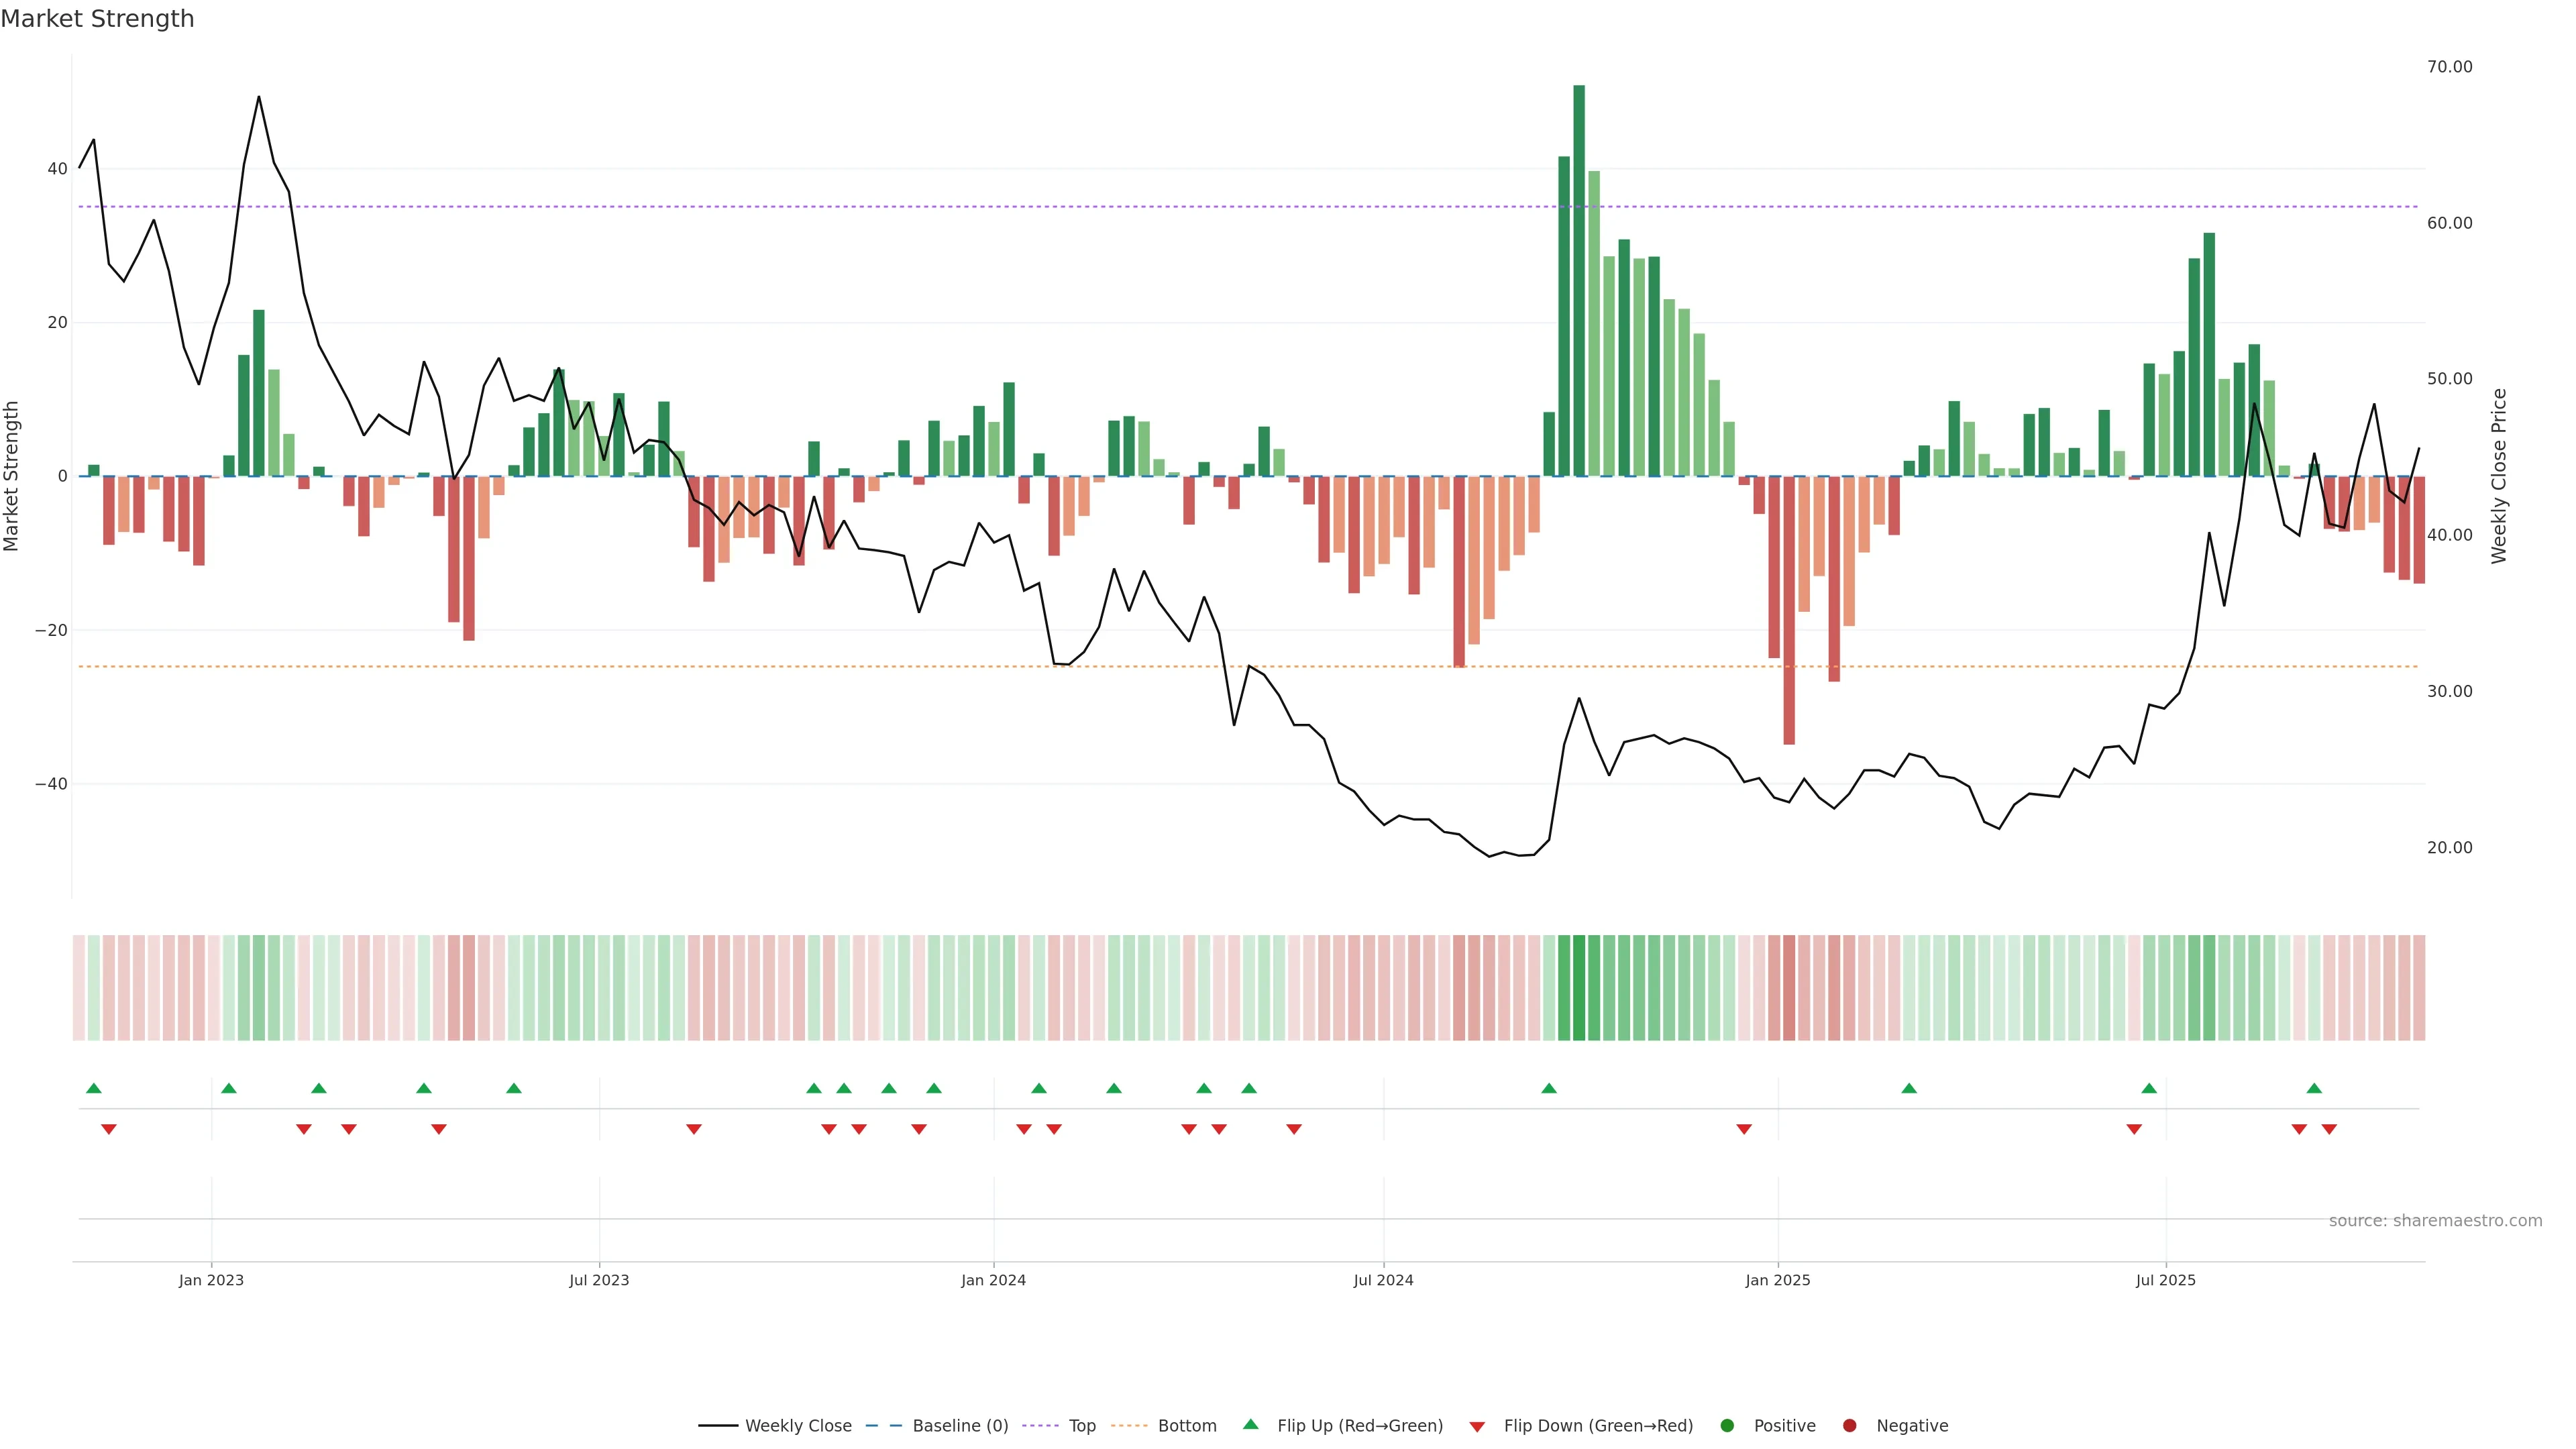Click the source: sharemaestro.com text
Screen dimensions: 2576x1449
2435,1220
